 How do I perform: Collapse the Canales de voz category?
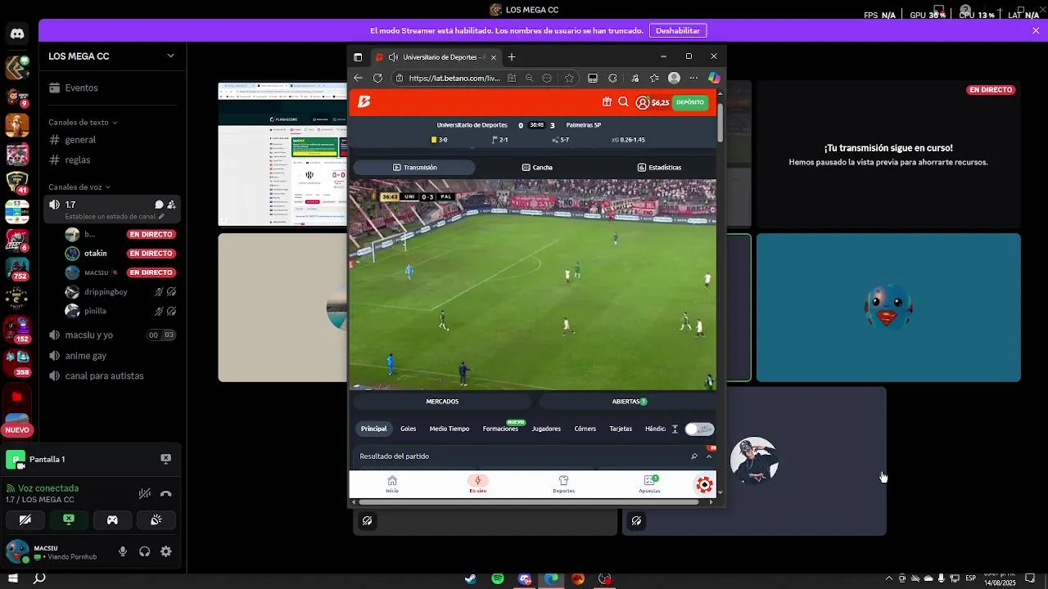pyautogui.click(x=79, y=187)
